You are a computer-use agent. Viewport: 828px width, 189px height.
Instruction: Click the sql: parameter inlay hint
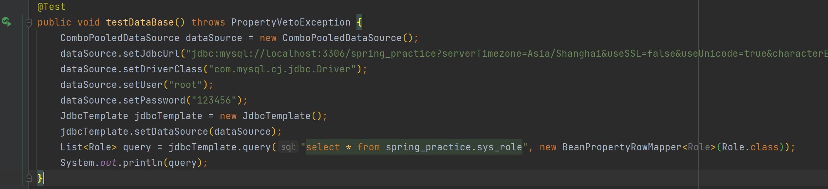(x=288, y=147)
